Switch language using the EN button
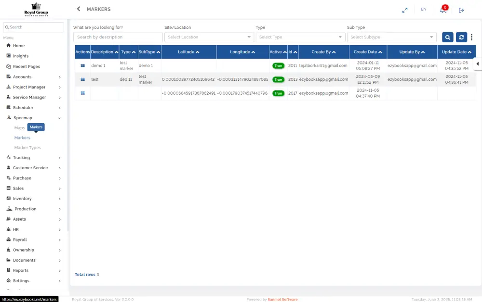 pyautogui.click(x=424, y=10)
